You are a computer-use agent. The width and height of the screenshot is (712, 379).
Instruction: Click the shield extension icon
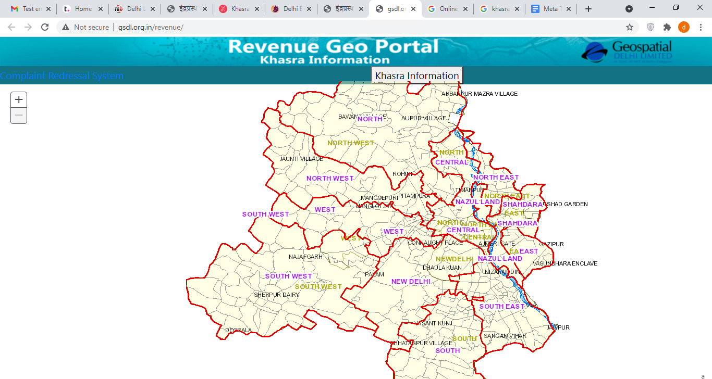(x=650, y=27)
